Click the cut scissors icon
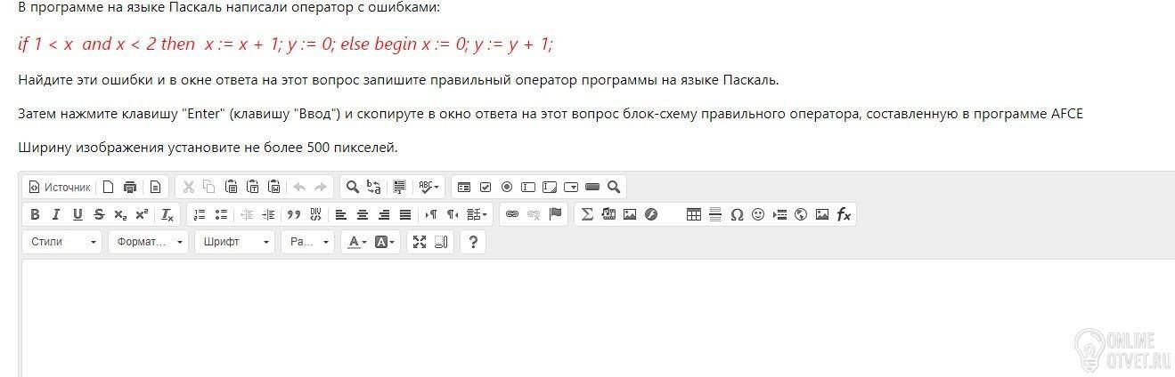The image size is (1175, 377). (x=188, y=187)
